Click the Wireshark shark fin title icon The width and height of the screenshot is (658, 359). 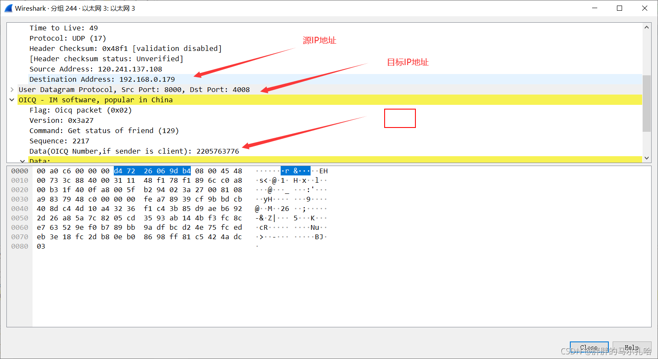pos(8,8)
